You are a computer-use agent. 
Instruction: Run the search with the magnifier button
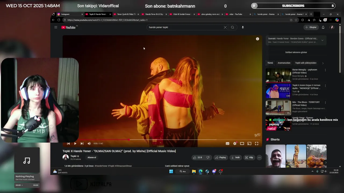coord(232,27)
